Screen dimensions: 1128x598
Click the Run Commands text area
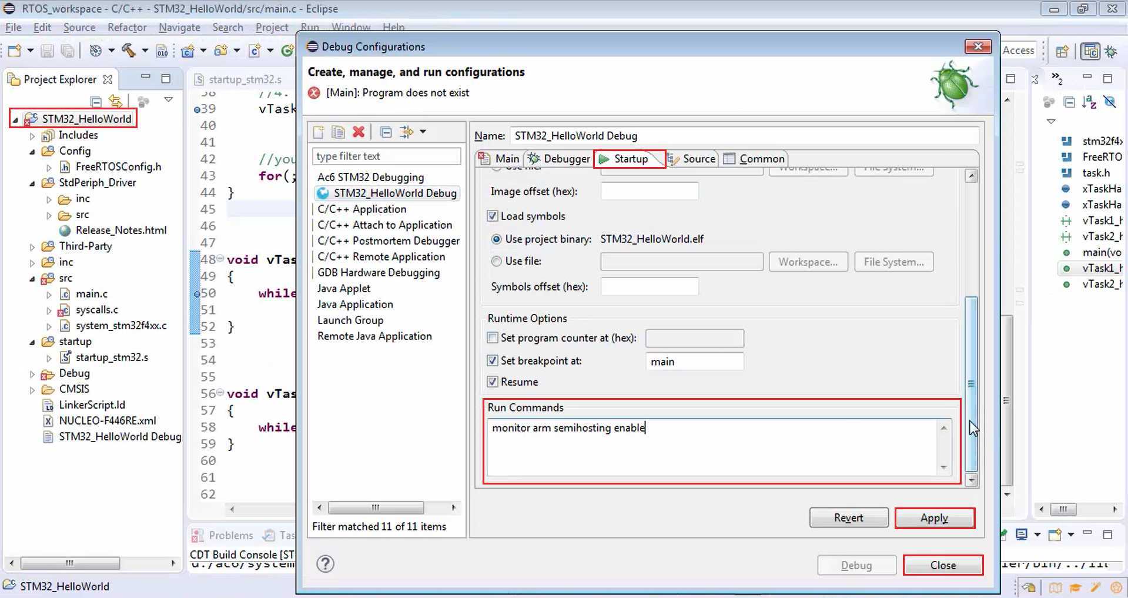click(x=712, y=447)
